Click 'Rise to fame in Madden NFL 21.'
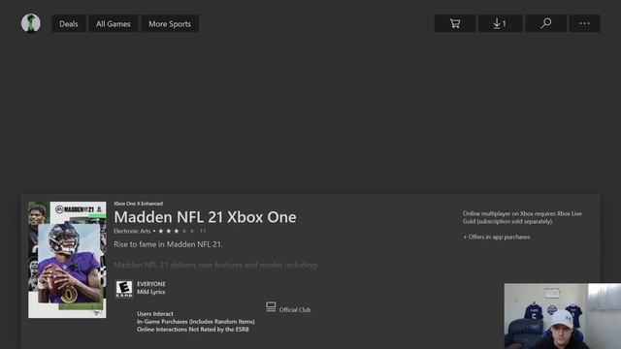 (x=168, y=244)
